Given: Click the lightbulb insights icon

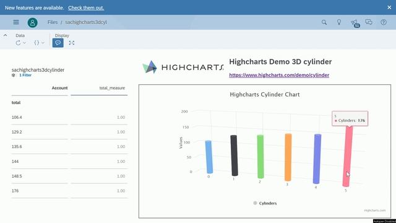Looking at the screenshot, I should [x=339, y=22].
